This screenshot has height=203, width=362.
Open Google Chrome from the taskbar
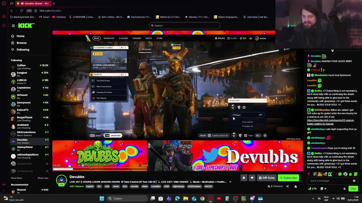tap(202, 198)
